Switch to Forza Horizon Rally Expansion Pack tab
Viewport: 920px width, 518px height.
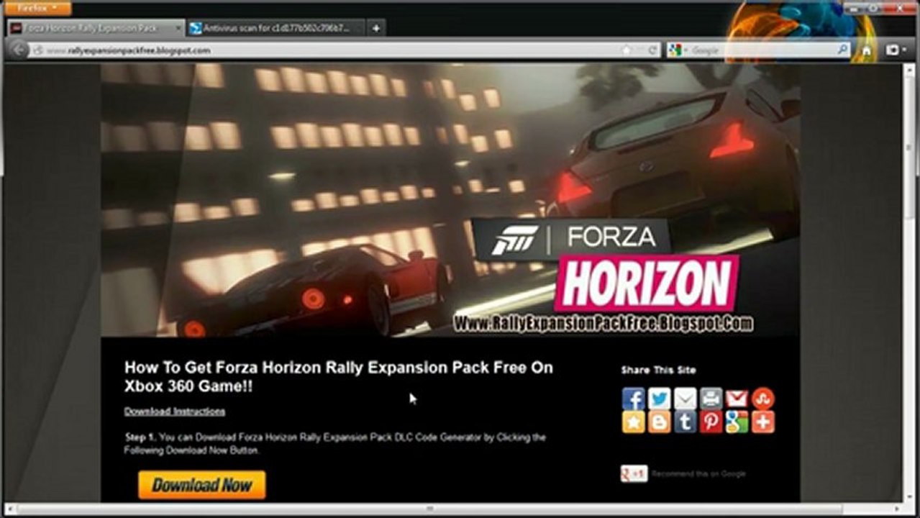tap(96, 28)
